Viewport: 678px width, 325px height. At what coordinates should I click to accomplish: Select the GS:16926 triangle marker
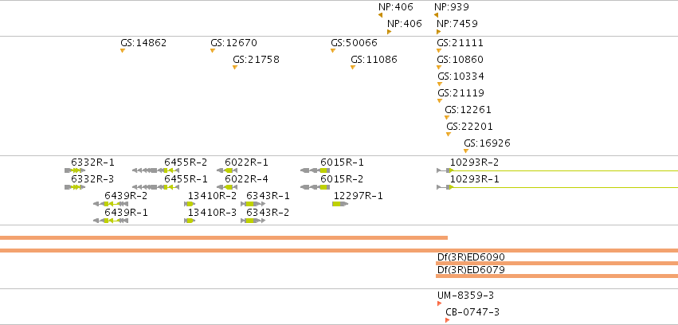pos(466,151)
